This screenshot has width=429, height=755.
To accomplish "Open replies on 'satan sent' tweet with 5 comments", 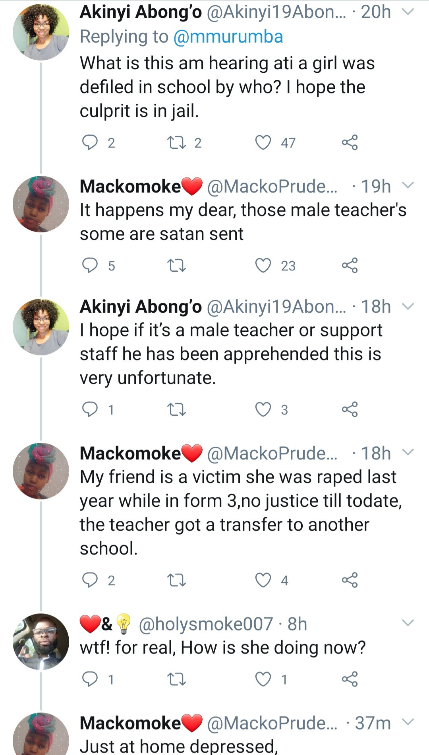I will pos(90,265).
